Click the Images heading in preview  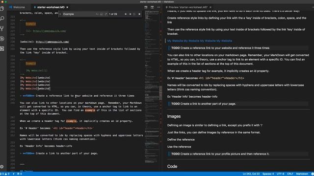174,116
